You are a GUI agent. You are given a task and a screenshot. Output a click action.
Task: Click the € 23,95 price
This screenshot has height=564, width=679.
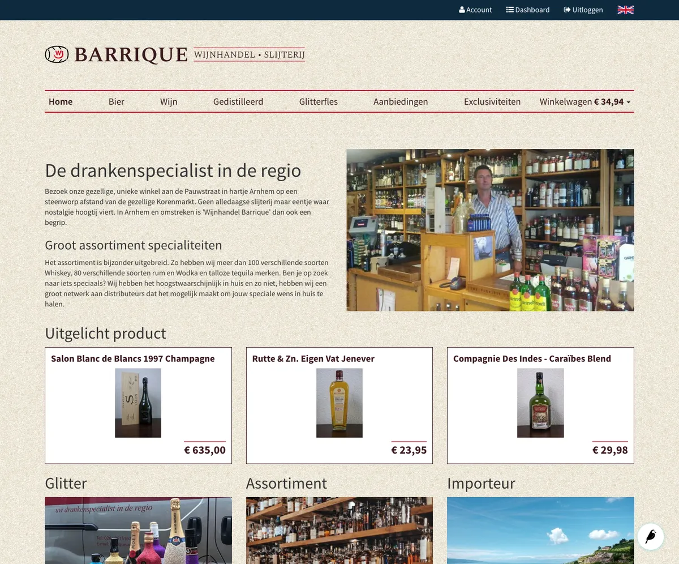[409, 450]
